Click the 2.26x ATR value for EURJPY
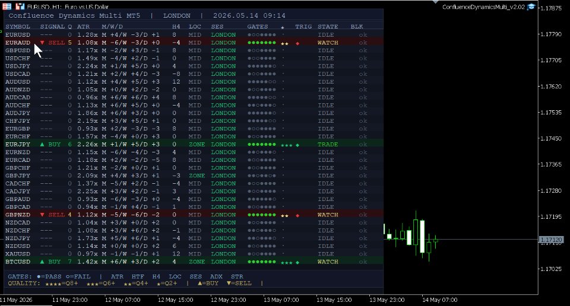570x306 pixels. [x=87, y=144]
